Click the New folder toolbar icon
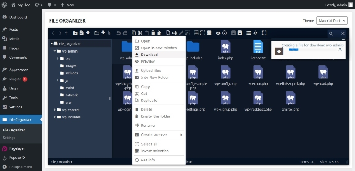Image resolution: width=355 pixels, height=171 pixels. pyautogui.click(x=75, y=33)
